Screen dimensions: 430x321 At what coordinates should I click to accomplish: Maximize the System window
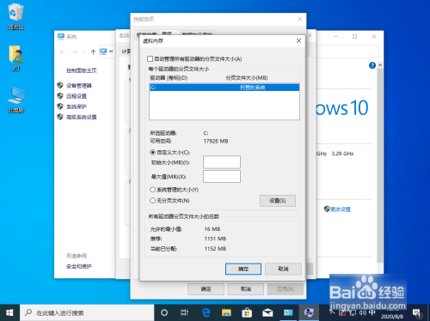[355, 37]
